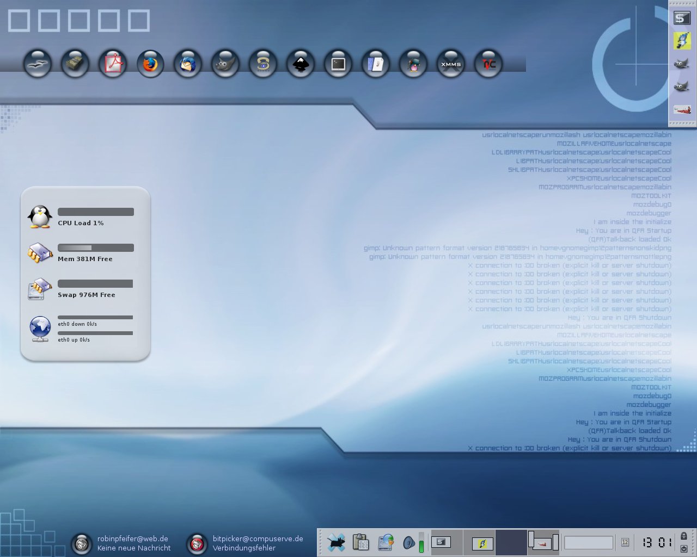Open the OpenOffice launcher with seagull icon

click(x=37, y=64)
